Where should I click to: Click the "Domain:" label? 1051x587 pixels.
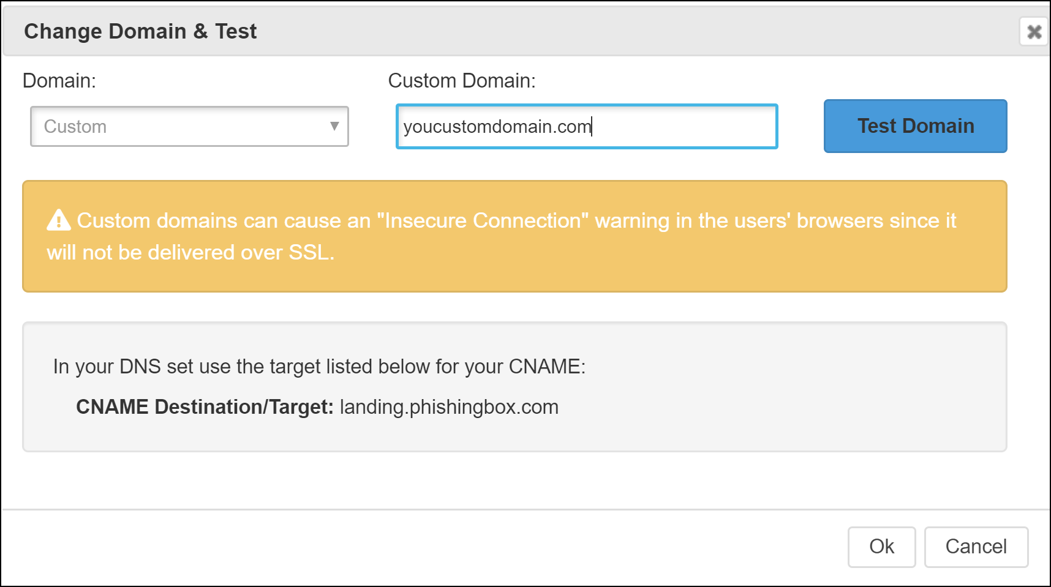[59, 81]
